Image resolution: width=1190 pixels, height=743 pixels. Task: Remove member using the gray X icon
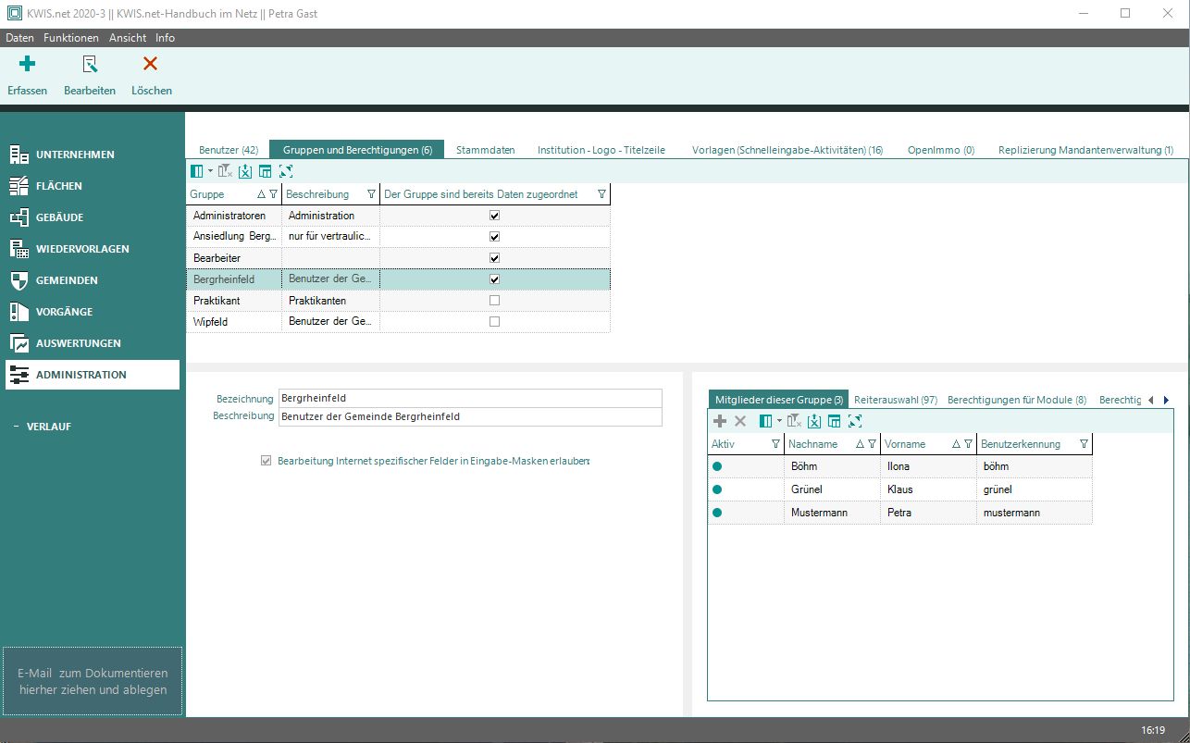740,421
